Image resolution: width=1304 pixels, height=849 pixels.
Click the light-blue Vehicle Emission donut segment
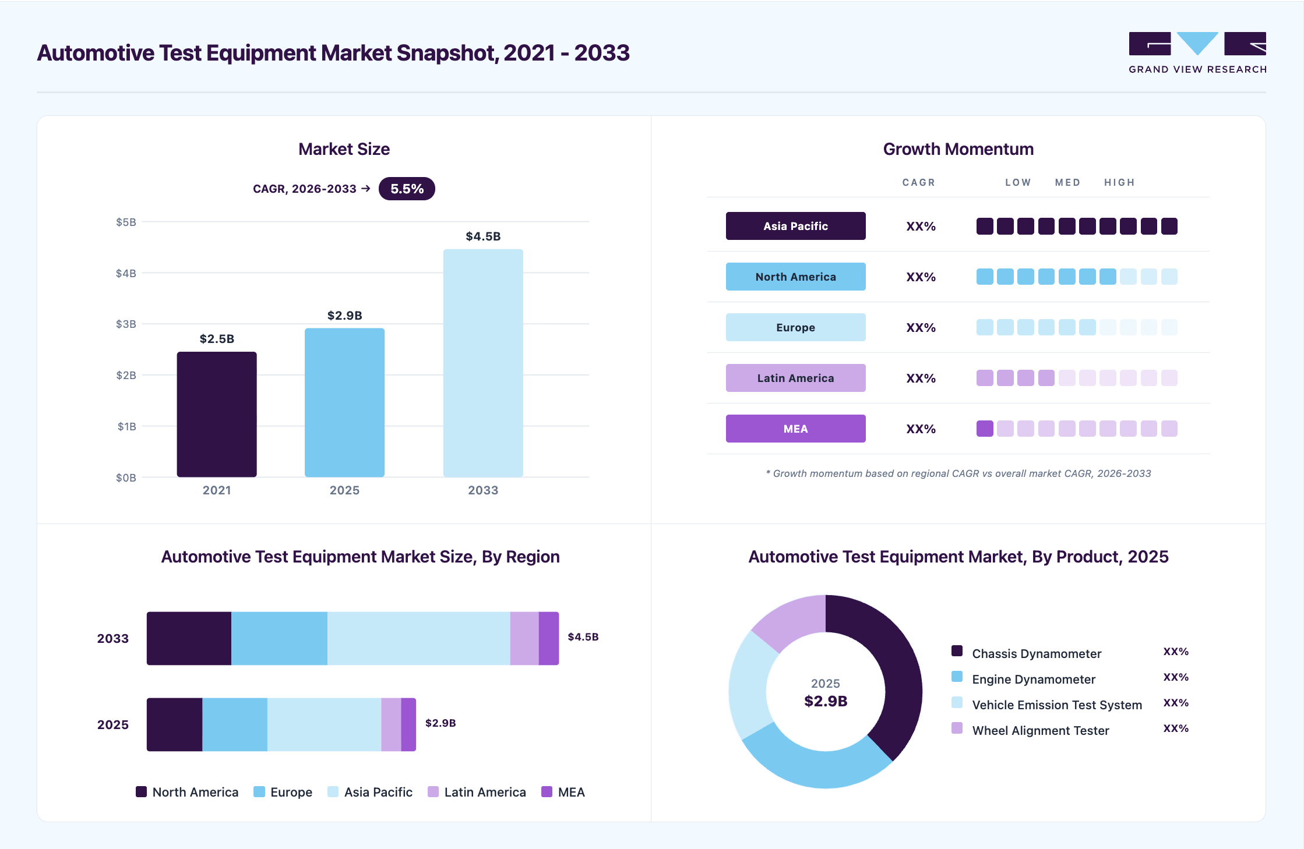tap(748, 687)
